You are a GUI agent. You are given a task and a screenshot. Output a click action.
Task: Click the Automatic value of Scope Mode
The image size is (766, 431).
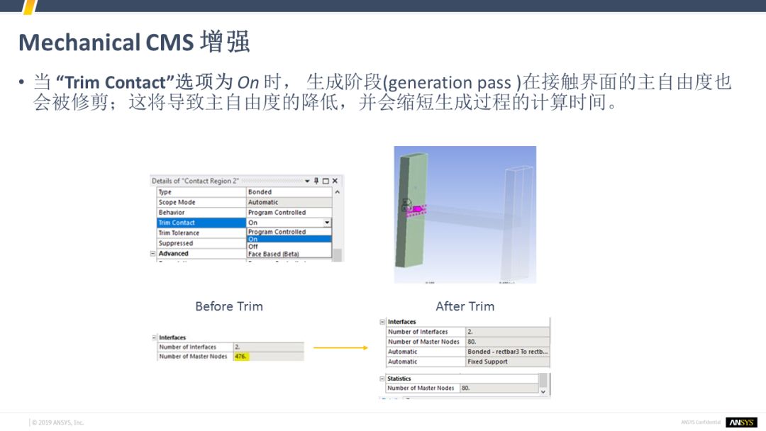click(x=289, y=202)
